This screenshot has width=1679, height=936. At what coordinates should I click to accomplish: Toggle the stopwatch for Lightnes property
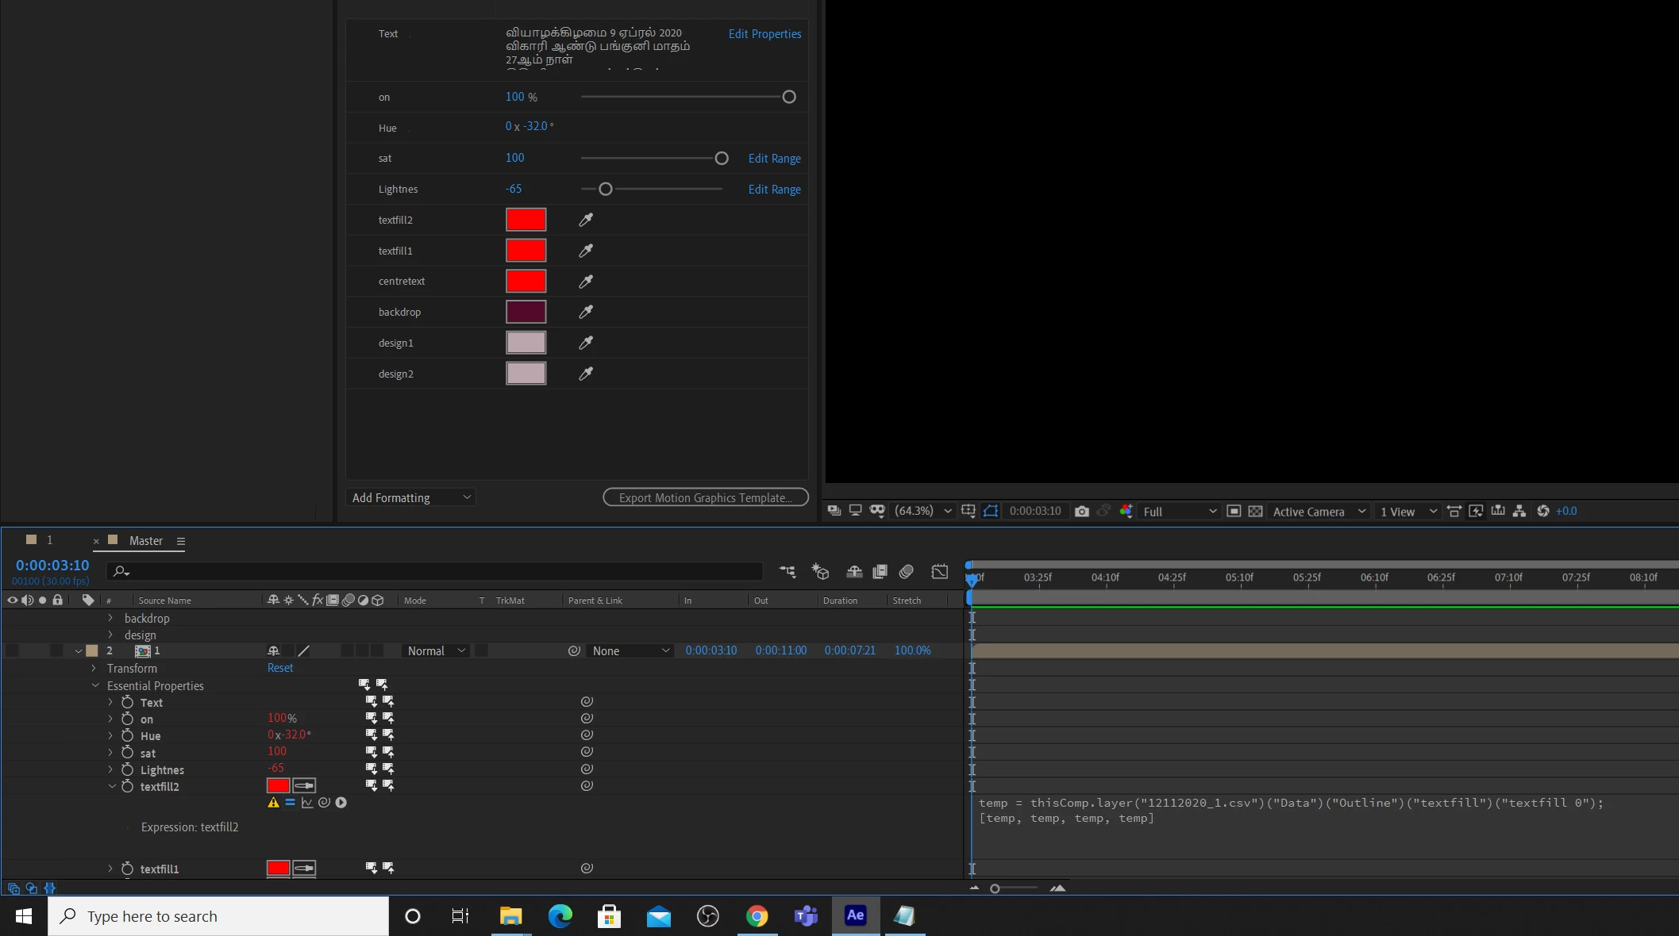click(127, 770)
